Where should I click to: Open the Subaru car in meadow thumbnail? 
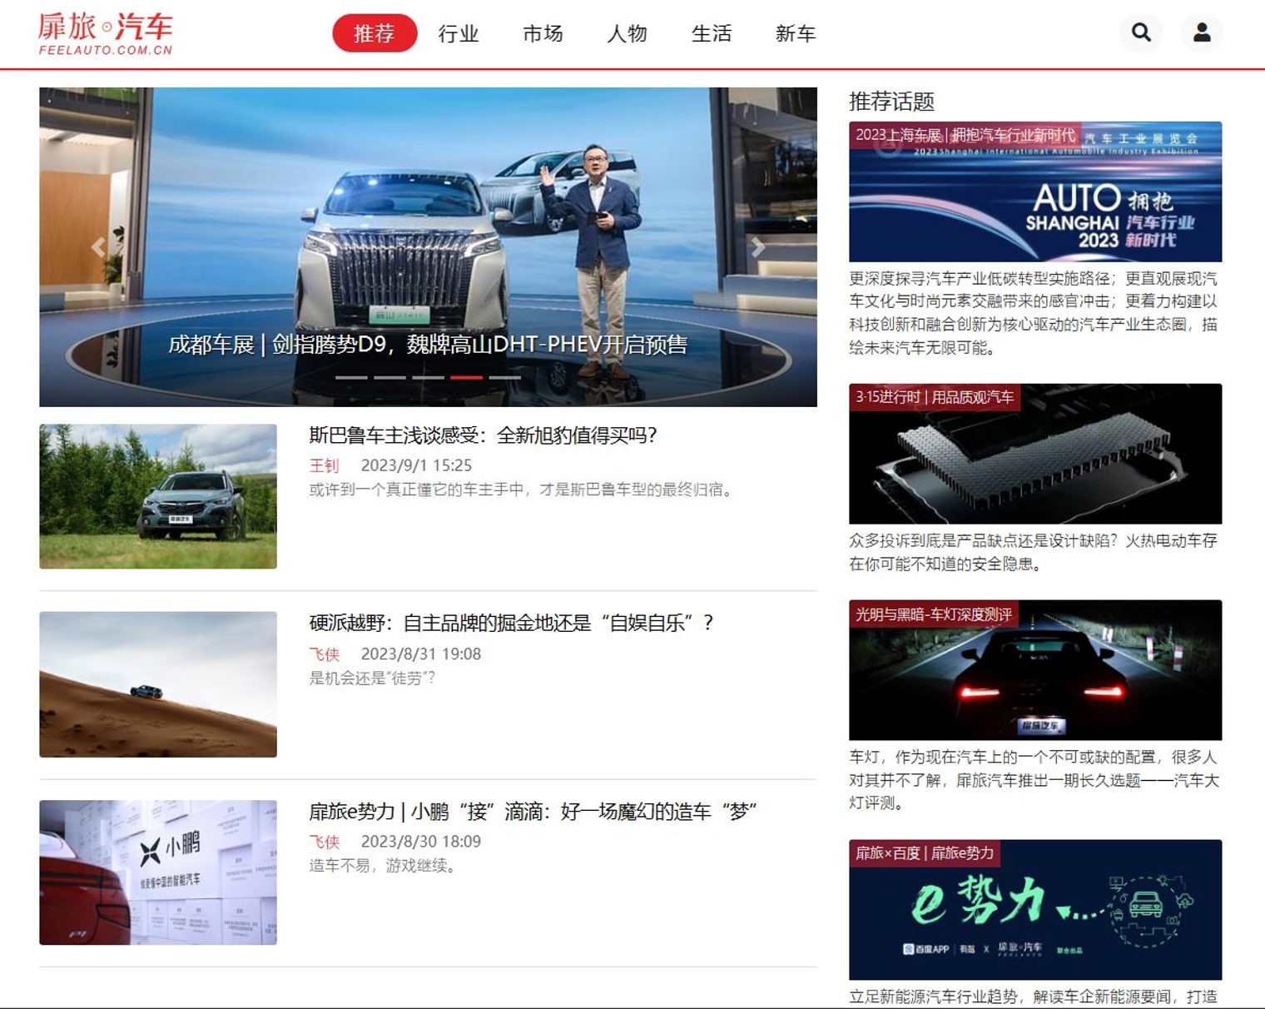pyautogui.click(x=158, y=496)
